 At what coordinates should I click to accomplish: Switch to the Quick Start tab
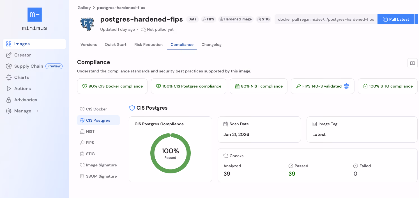tap(116, 44)
